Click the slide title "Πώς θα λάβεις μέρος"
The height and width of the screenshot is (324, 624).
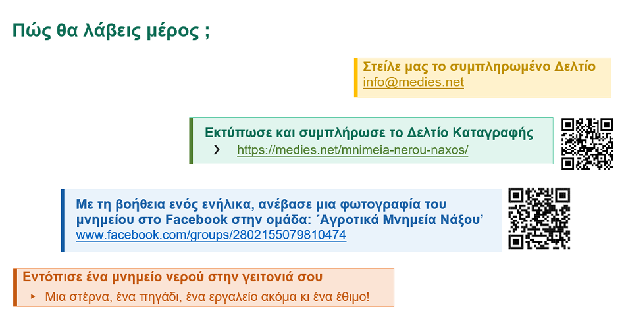tap(111, 32)
